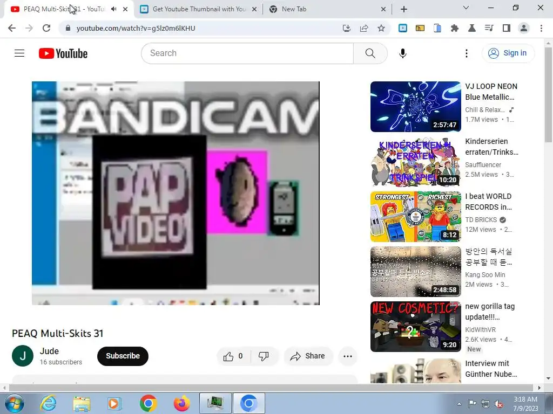
Task: Go to the YouTube home logo
Action: 63,53
